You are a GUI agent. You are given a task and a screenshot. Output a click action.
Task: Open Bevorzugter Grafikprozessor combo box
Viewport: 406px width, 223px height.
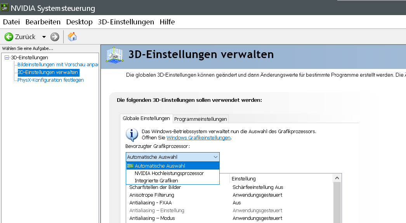pyautogui.click(x=173, y=157)
